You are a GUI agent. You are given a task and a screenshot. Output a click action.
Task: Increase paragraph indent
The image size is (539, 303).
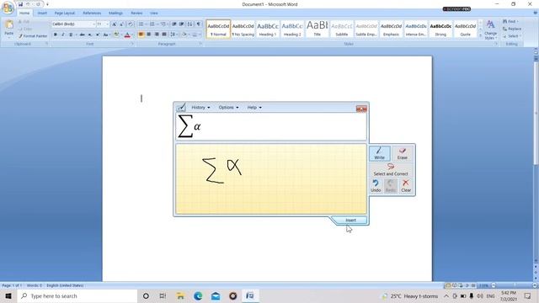(182, 24)
